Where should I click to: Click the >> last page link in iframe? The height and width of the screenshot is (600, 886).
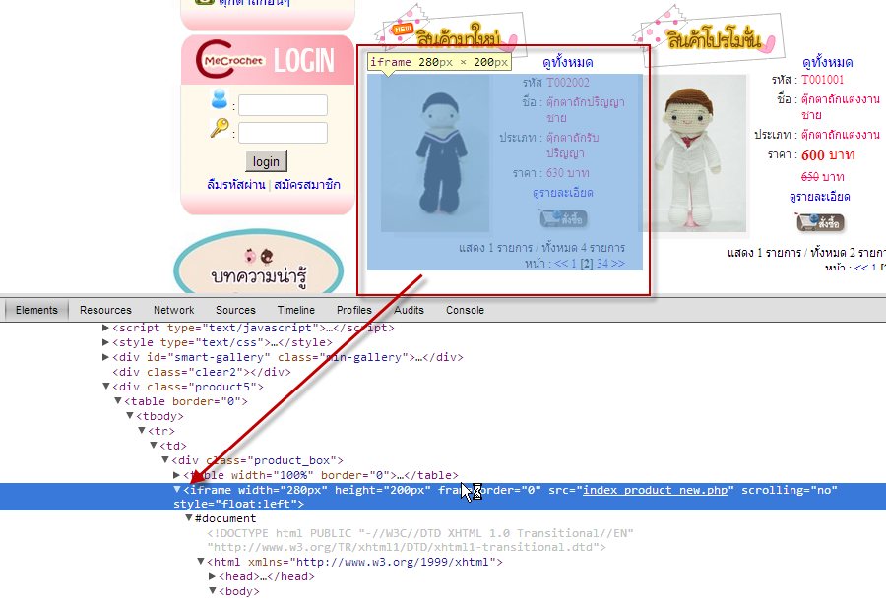coord(618,263)
